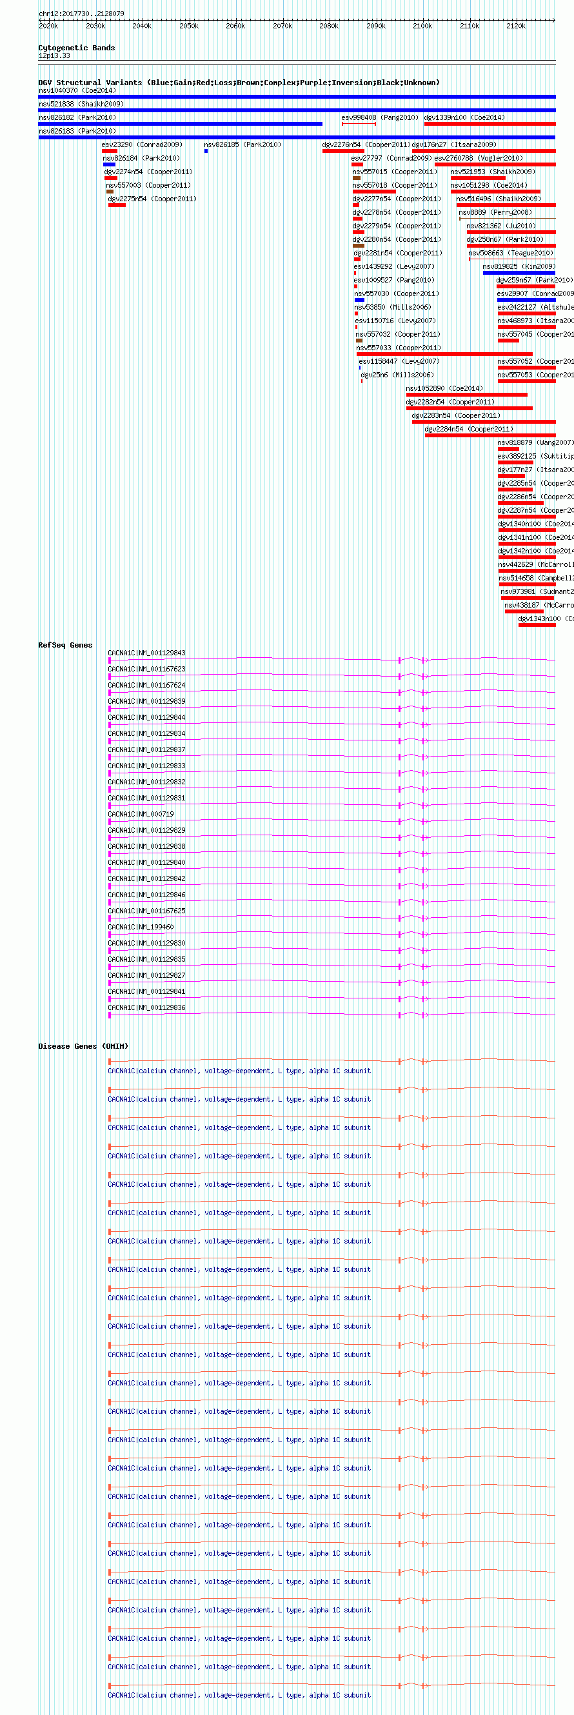Click nsv8889 (Perry2008) label
The image size is (574, 1715).
[x=495, y=212]
